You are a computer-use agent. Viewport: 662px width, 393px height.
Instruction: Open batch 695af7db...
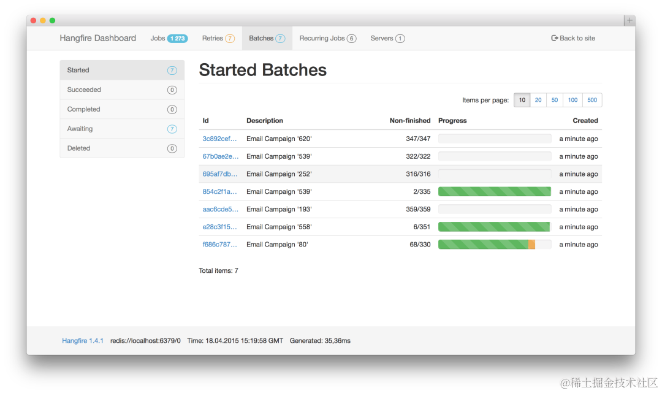pos(220,174)
